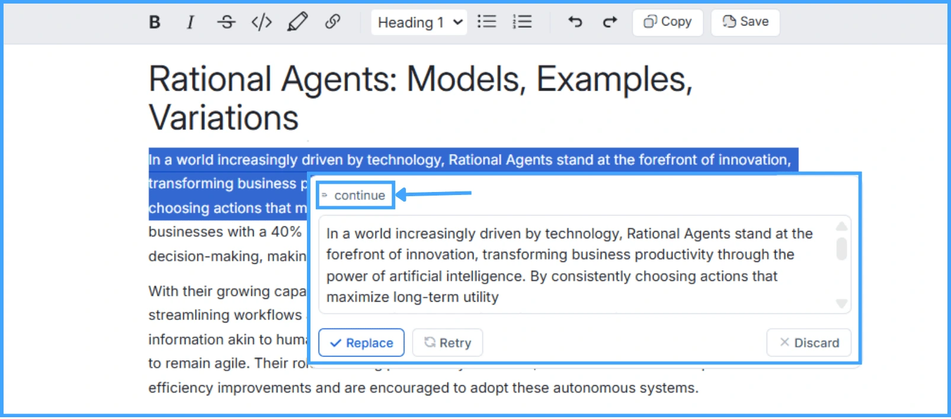Image resolution: width=951 pixels, height=419 pixels.
Task: Create a bulleted list
Action: click(x=486, y=23)
